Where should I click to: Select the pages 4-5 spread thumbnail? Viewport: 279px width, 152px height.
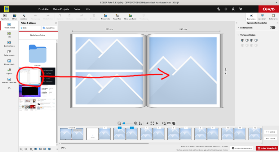click(x=153, y=134)
